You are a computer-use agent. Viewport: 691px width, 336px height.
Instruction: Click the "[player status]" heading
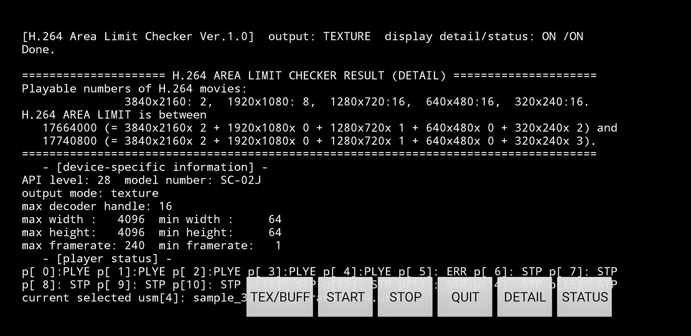(107, 258)
